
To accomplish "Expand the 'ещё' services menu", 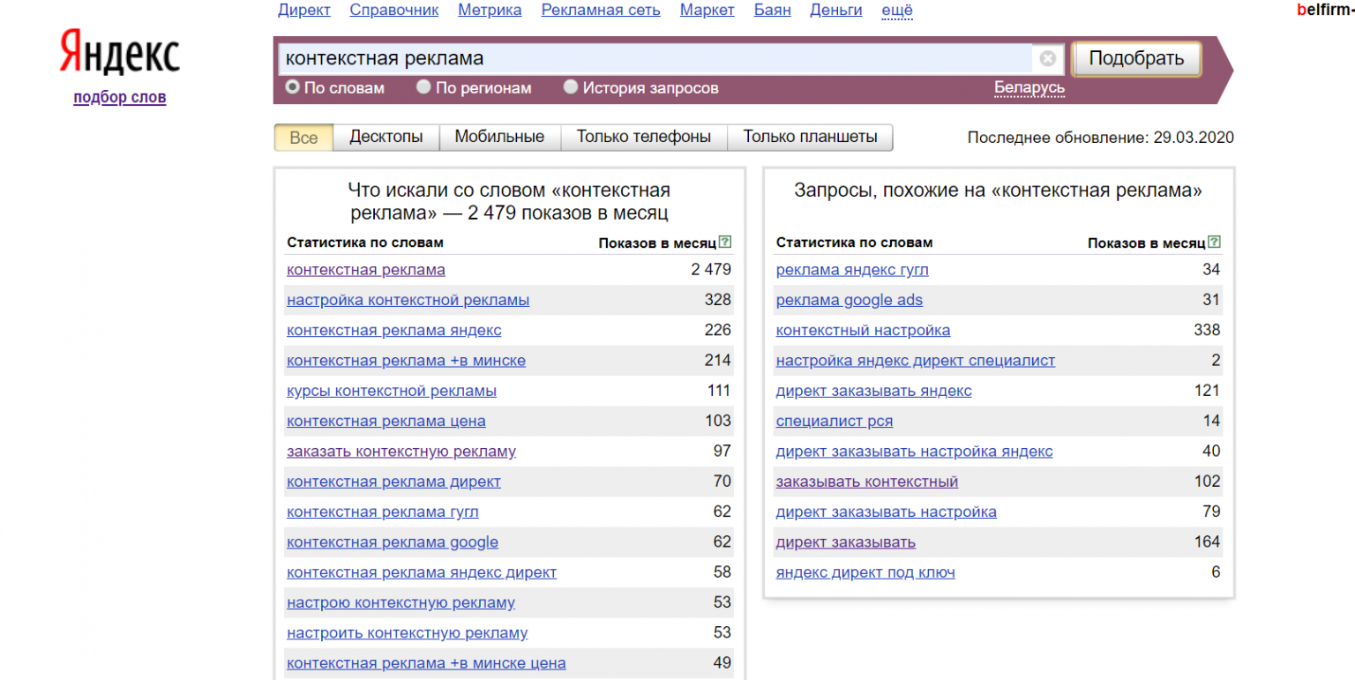I will [897, 11].
